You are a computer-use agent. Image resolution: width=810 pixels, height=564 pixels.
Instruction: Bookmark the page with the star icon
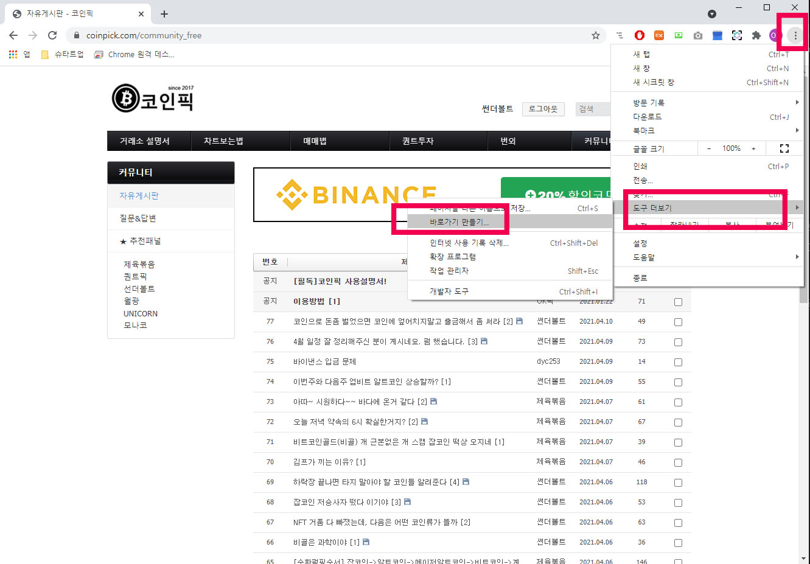(596, 35)
